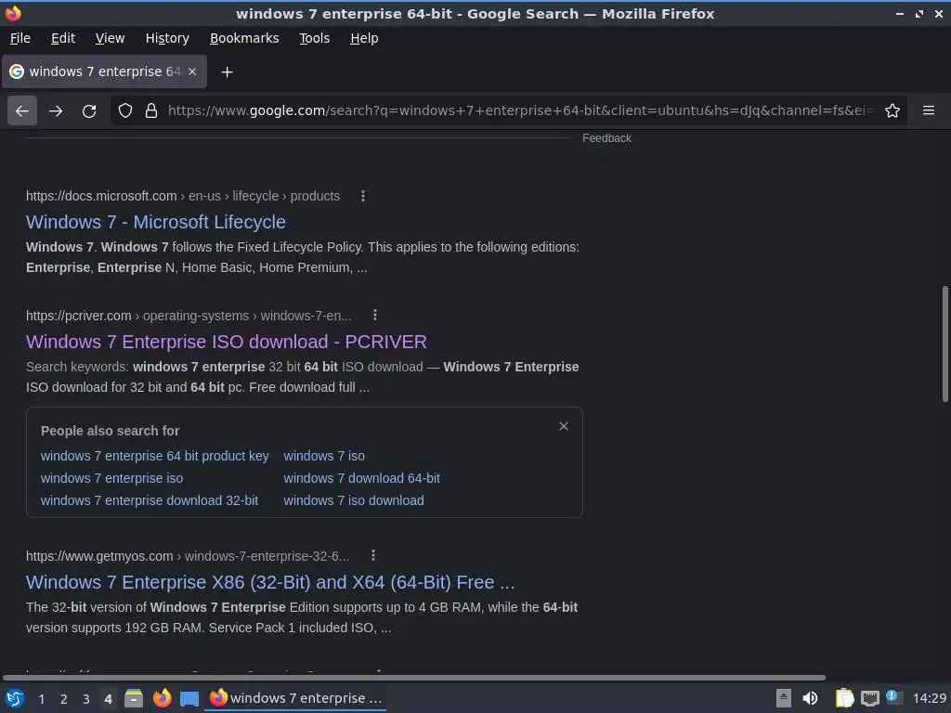Switch to workspace 4

108,699
